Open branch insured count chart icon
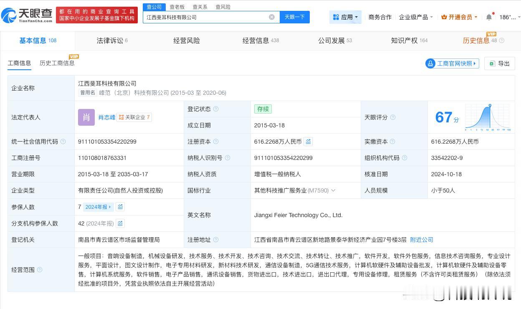Viewport: 521px width, 309px height. [120, 223]
